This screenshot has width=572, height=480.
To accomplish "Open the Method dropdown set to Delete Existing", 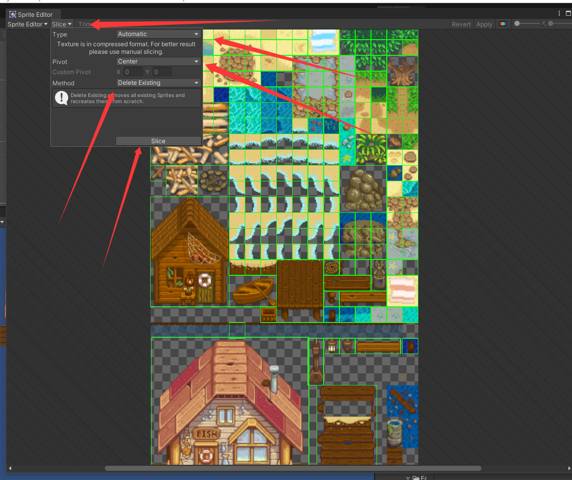I will [x=158, y=83].
